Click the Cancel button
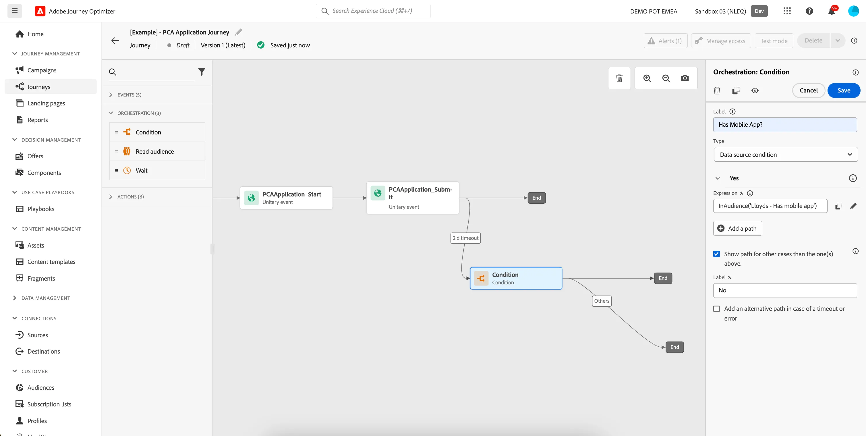Image resolution: width=866 pixels, height=436 pixels. point(809,90)
